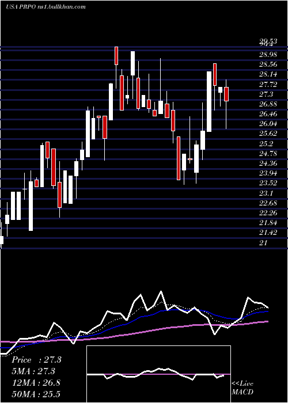Click the highest red candlestick near 29.53

click(116, 56)
